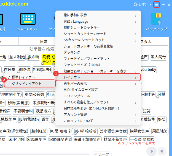Open the 日本語 language dropdown

145,4
